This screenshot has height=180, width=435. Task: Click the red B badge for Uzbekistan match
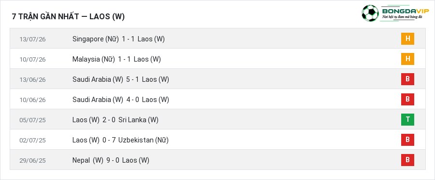(x=407, y=140)
